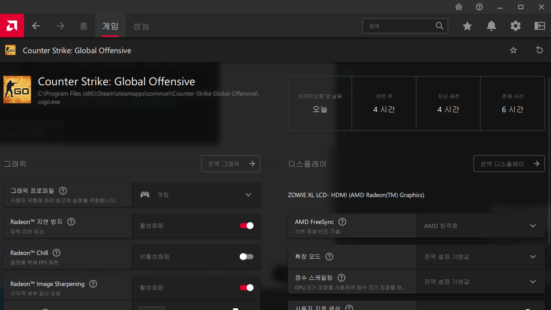Go forward with the right arrow

(x=60, y=26)
